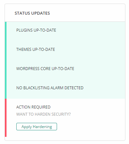Click the green success indicator bar
This screenshot has width=129, height=144.
click(x=6, y=60)
